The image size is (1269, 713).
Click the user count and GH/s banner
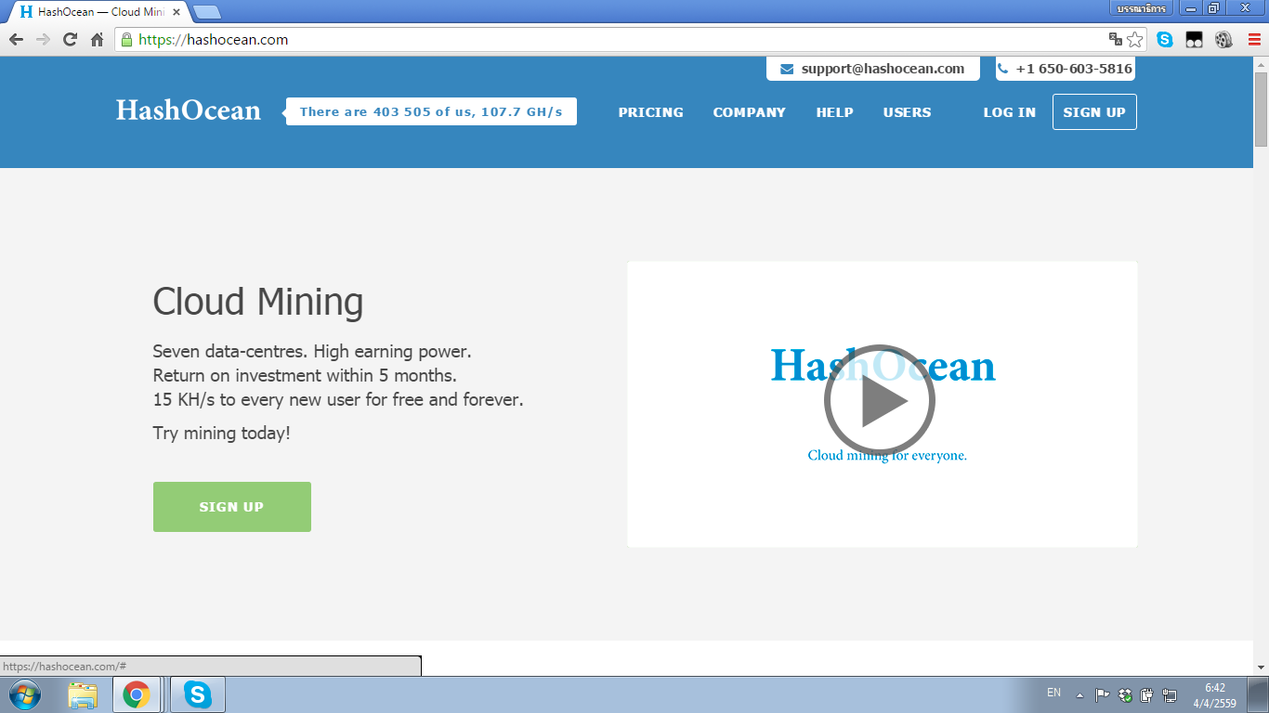click(431, 111)
